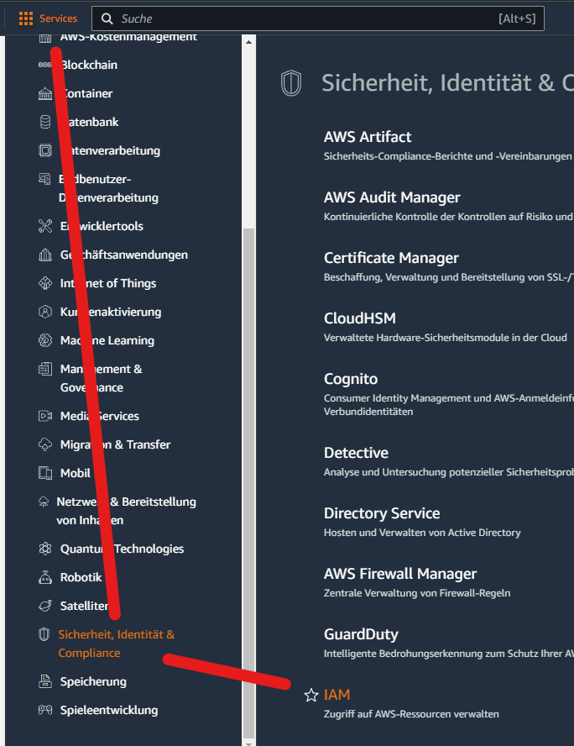Click the Migration & Transfer icon
The width and height of the screenshot is (574, 746).
(45, 444)
